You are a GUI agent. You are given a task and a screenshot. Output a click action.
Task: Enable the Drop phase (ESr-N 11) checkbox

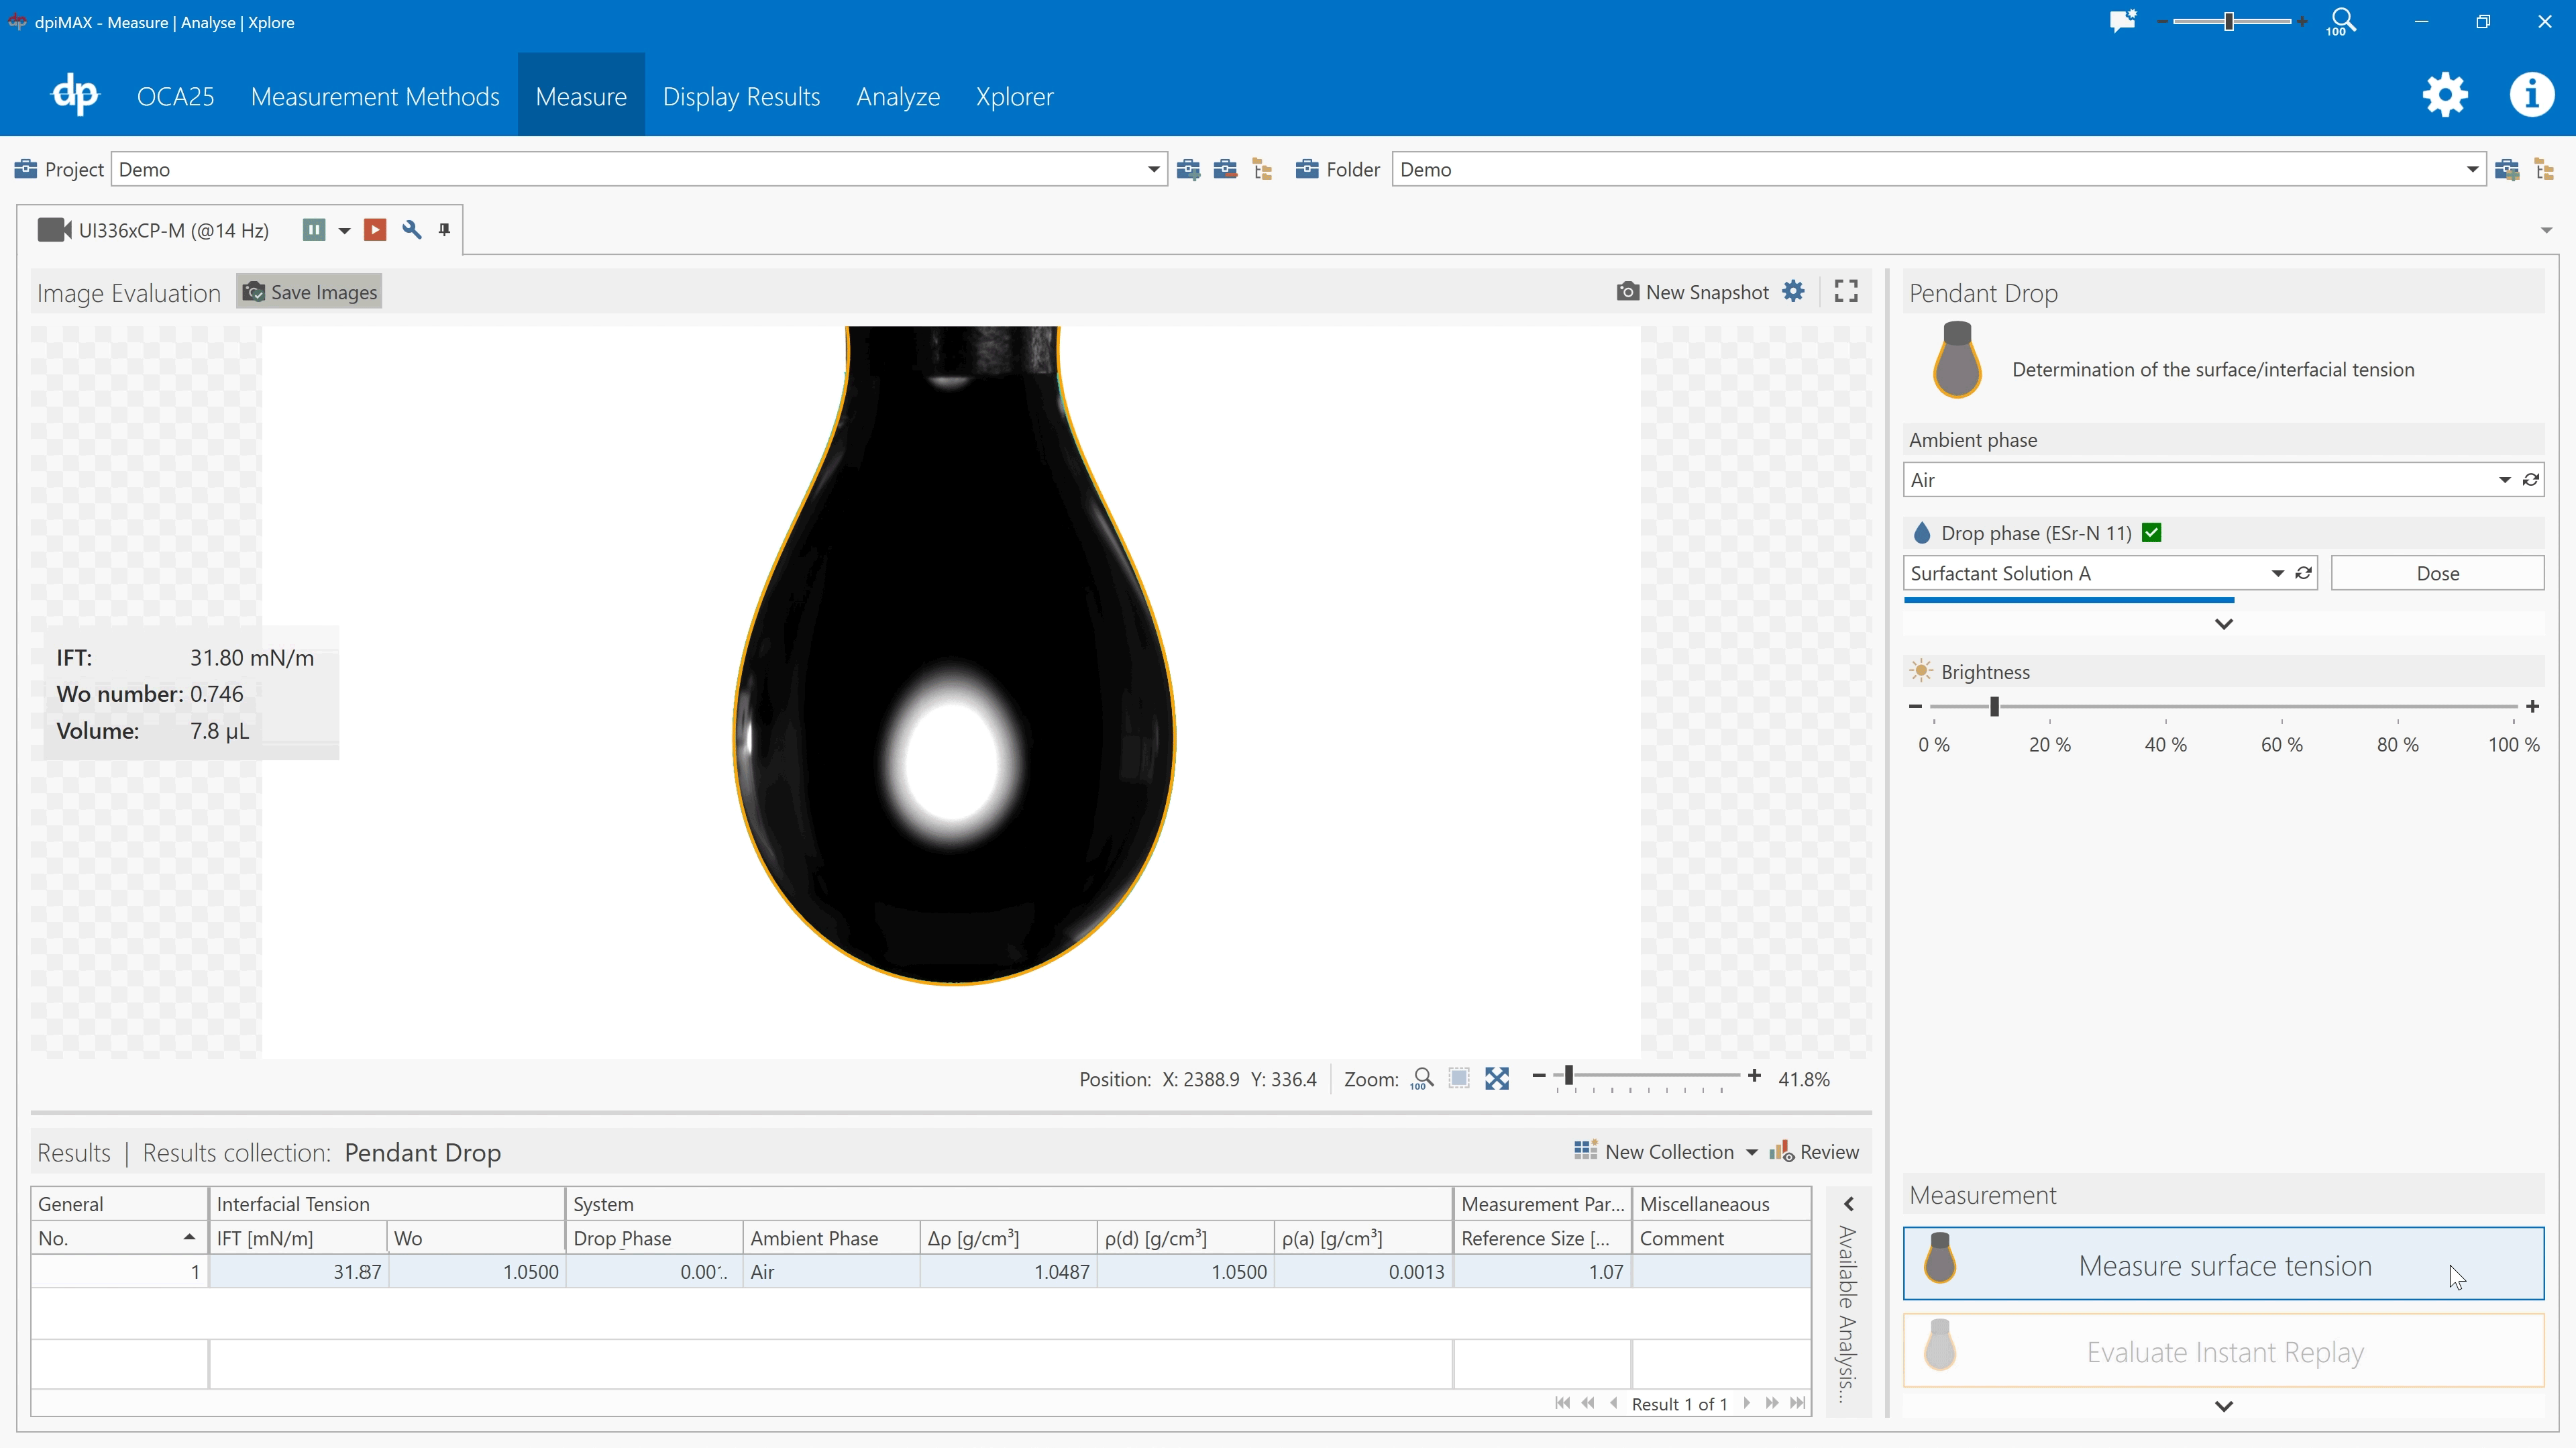coord(2152,532)
